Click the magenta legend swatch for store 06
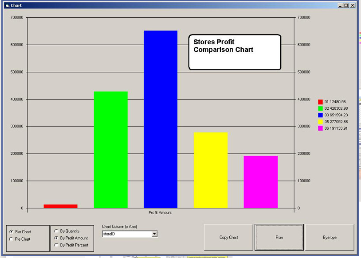The image size is (361, 258). (320, 128)
